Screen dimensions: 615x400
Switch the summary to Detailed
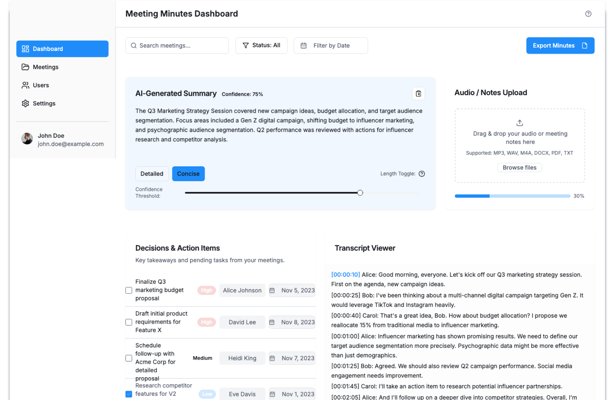[x=152, y=174]
